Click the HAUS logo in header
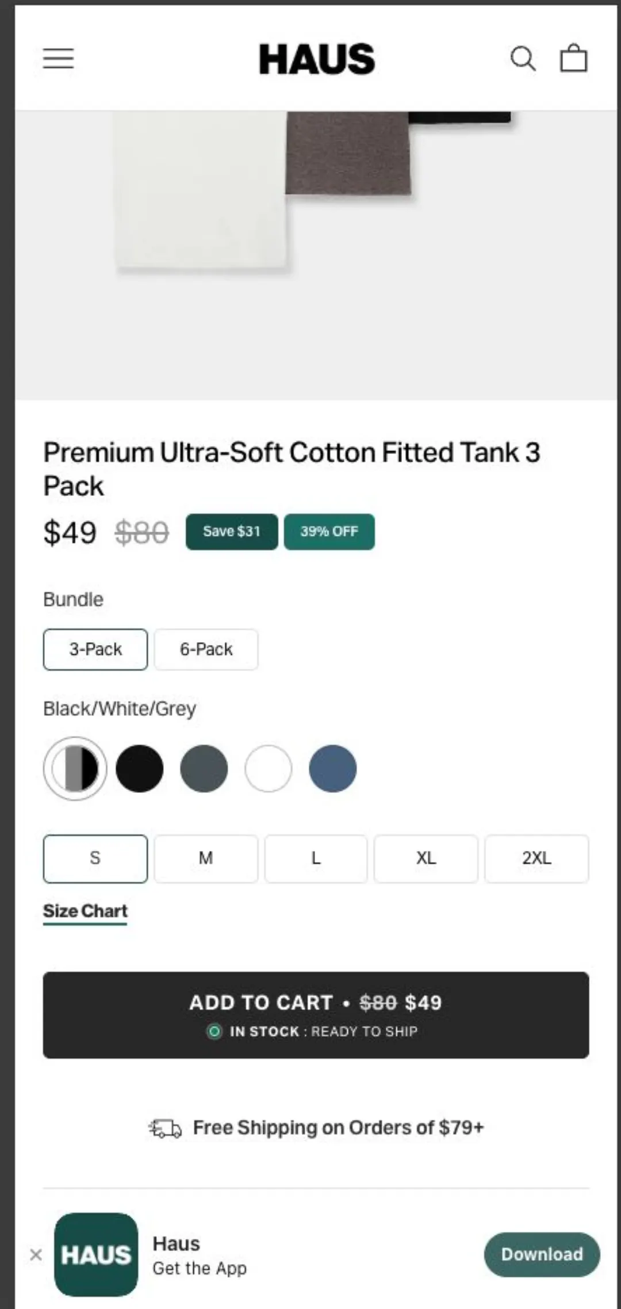 [x=317, y=59]
